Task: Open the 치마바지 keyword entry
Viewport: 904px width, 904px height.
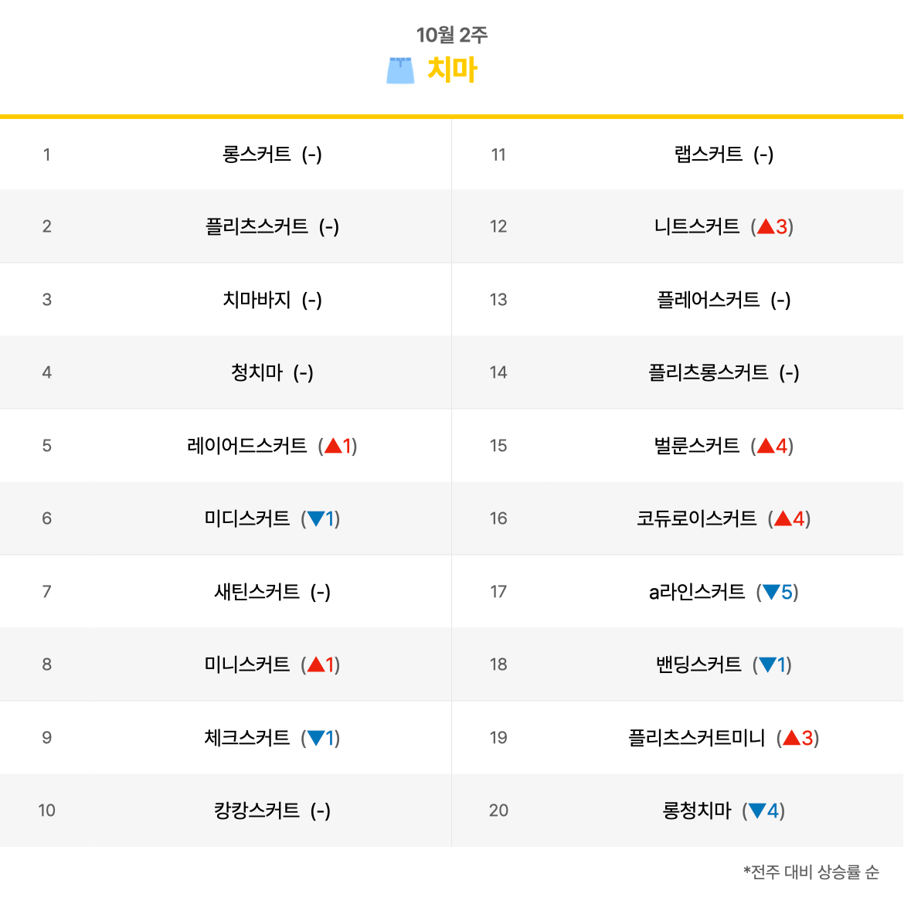Action: pos(257,299)
